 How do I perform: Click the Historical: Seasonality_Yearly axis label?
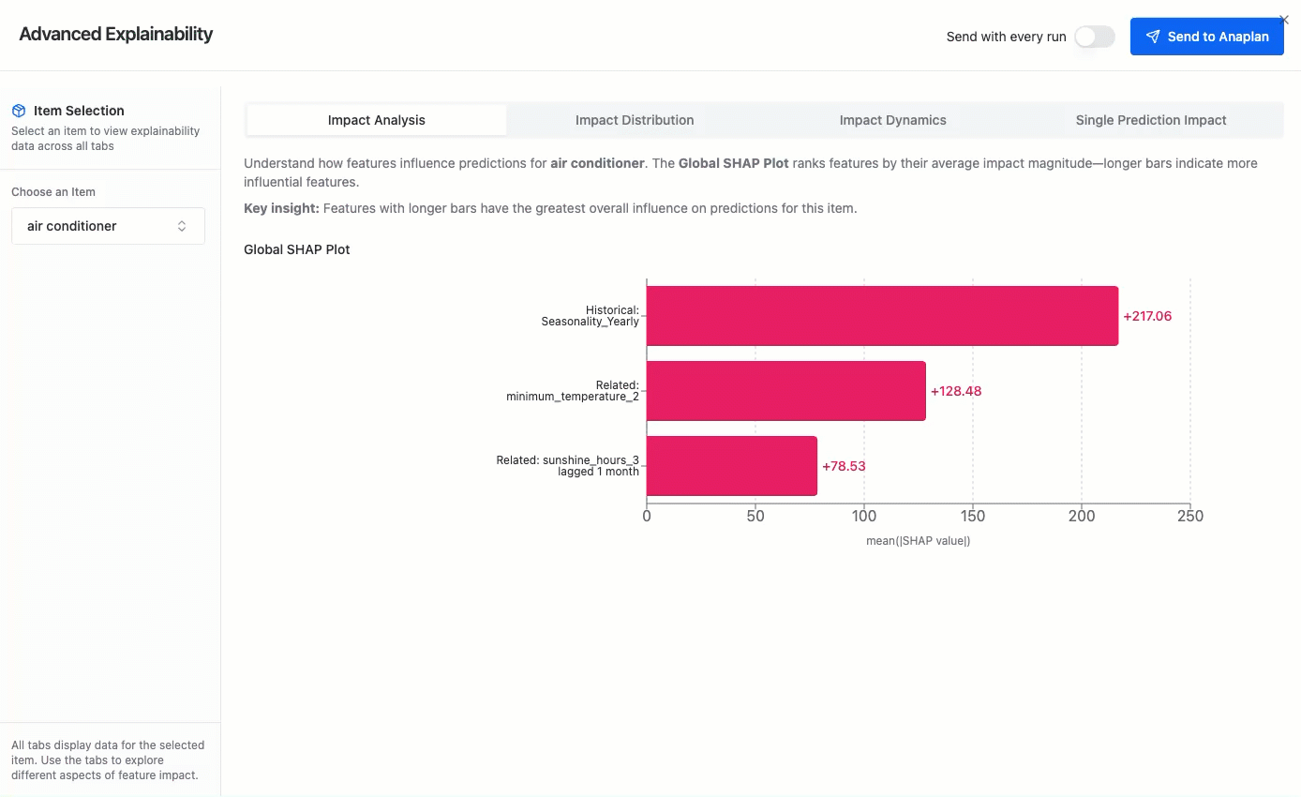[x=591, y=316]
